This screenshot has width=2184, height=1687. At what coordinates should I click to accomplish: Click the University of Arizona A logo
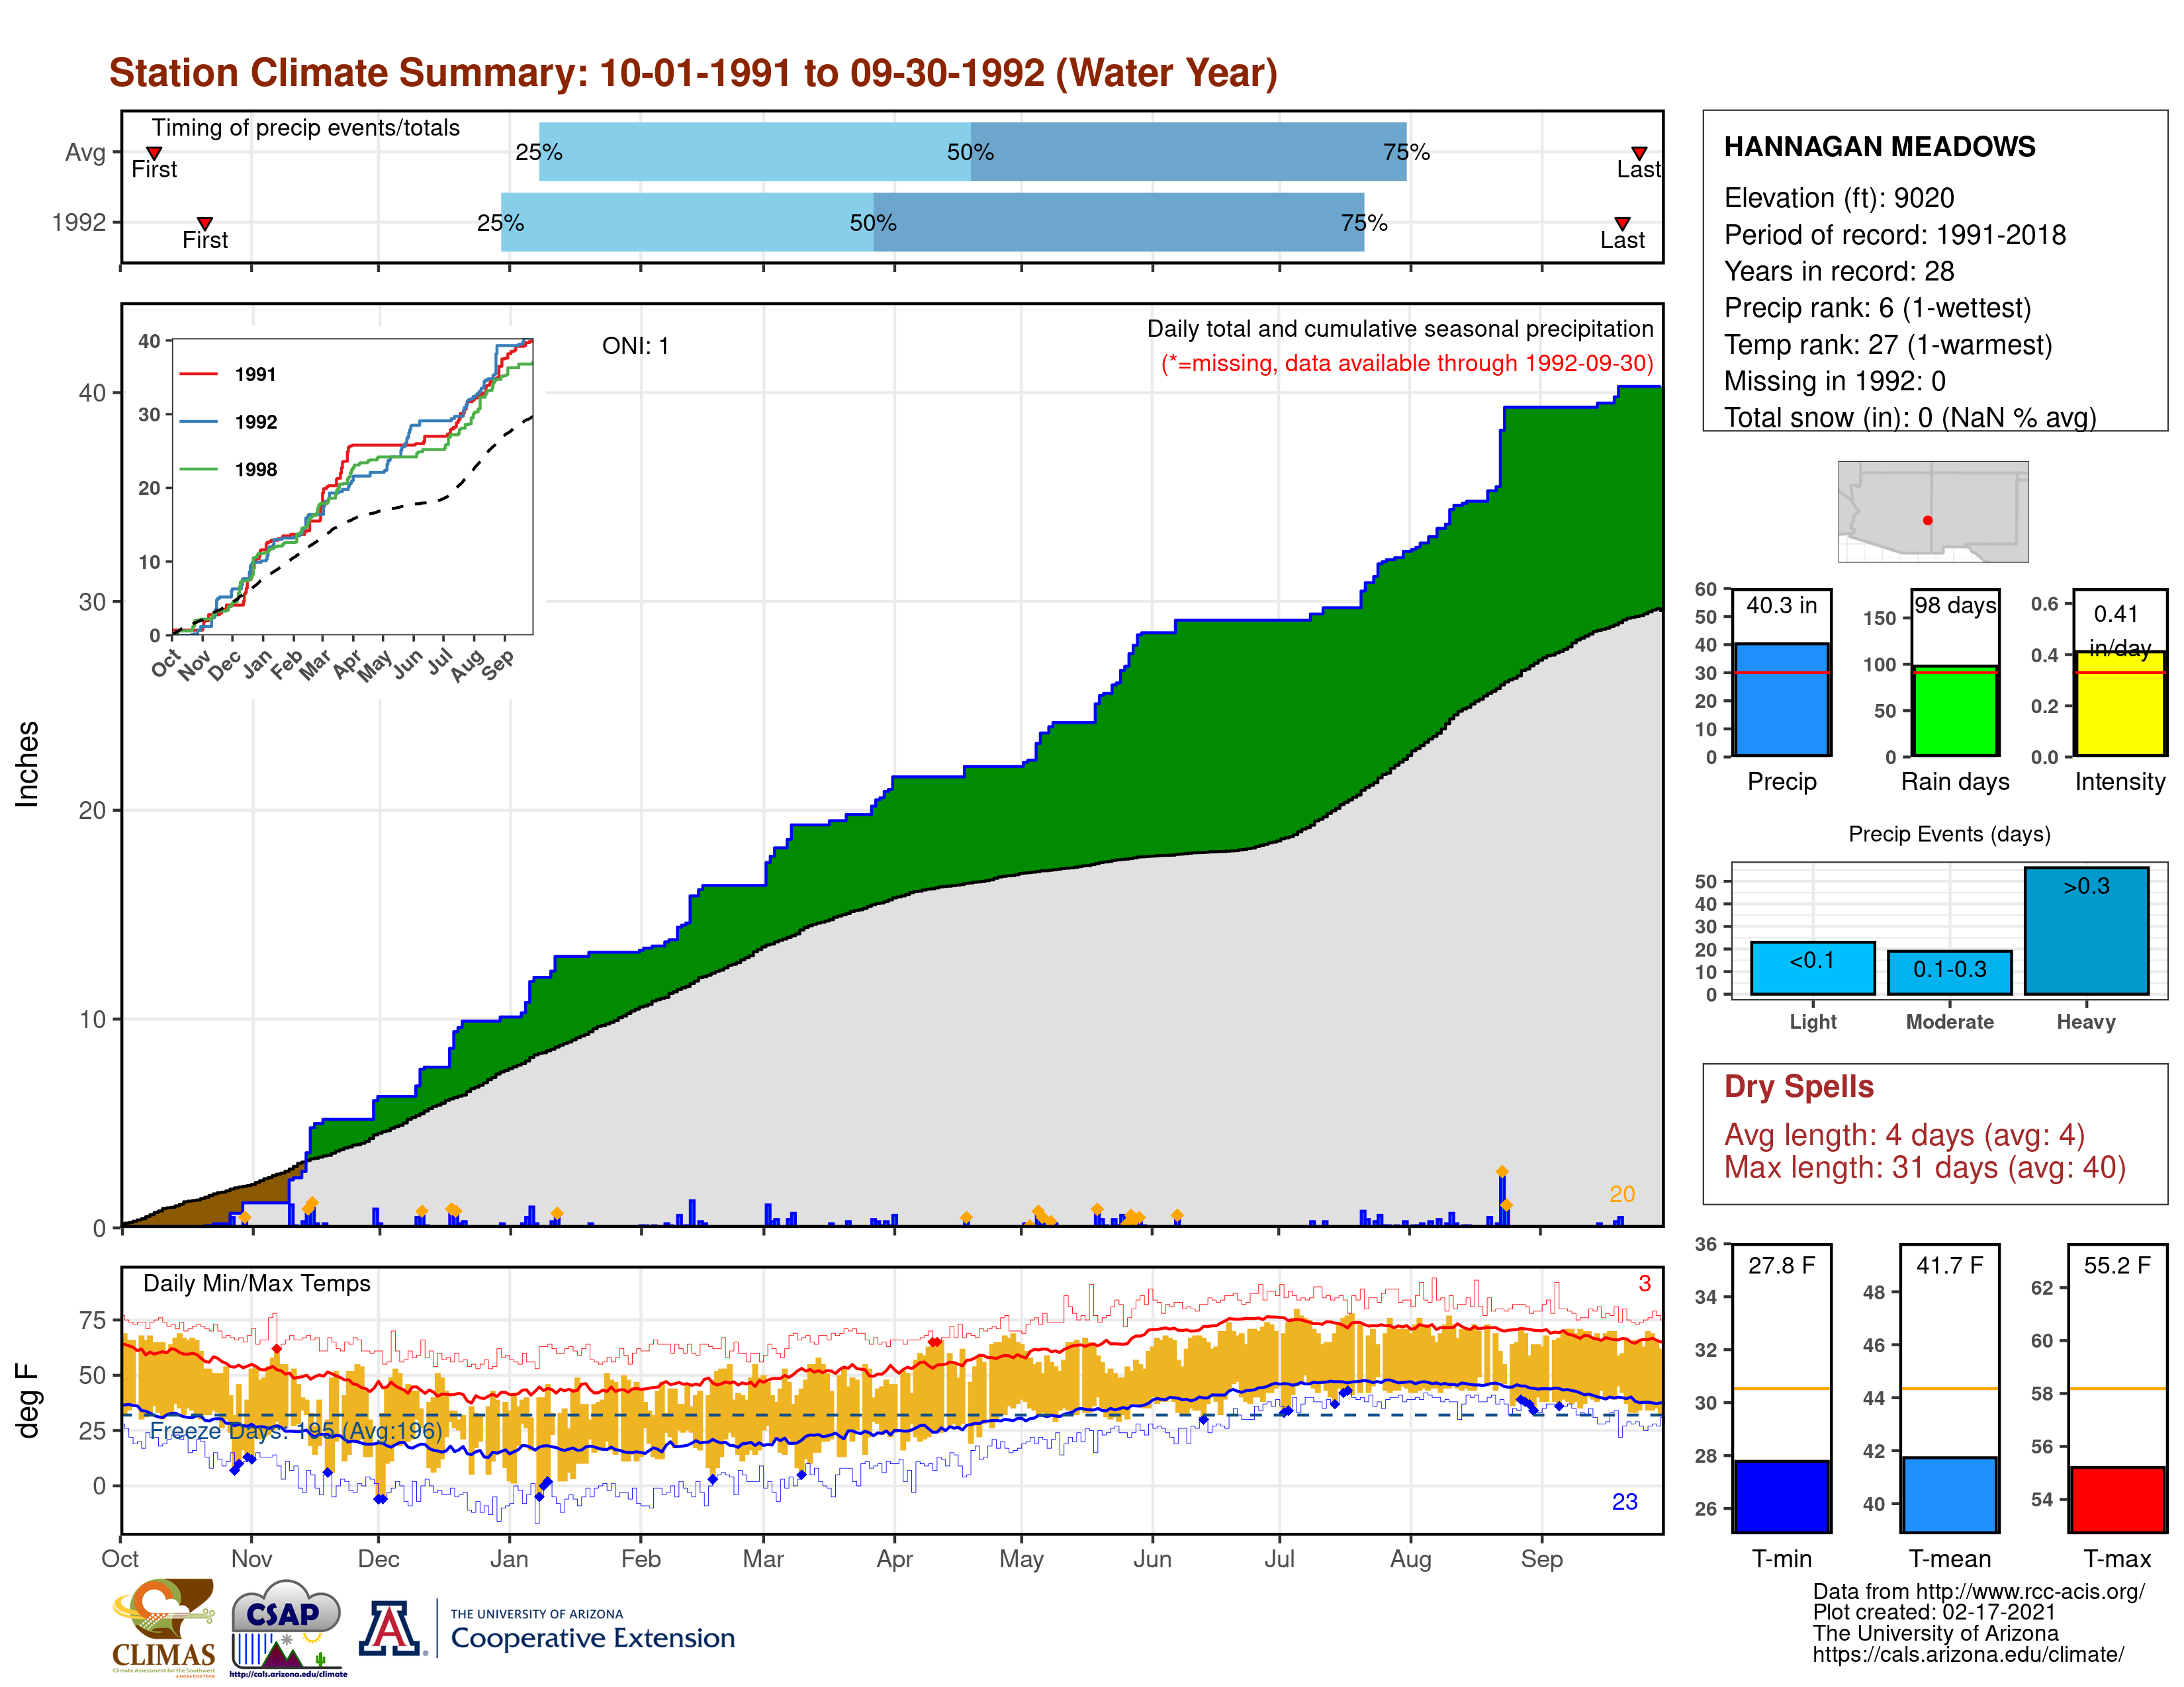[x=391, y=1628]
